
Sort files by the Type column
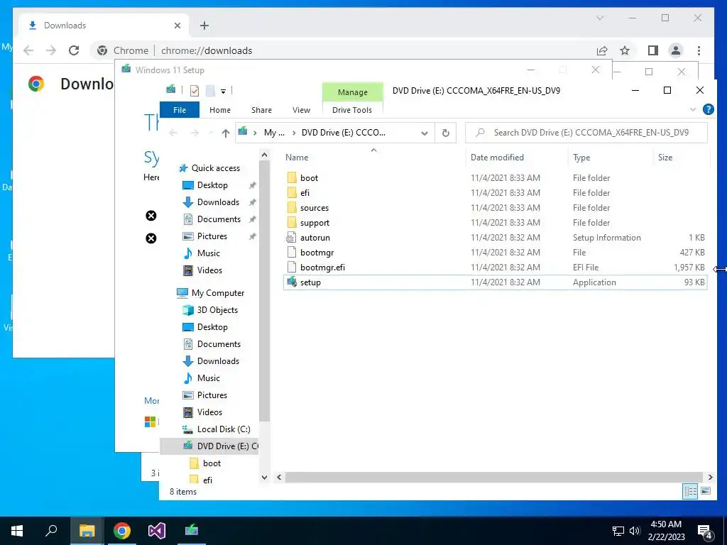581,158
